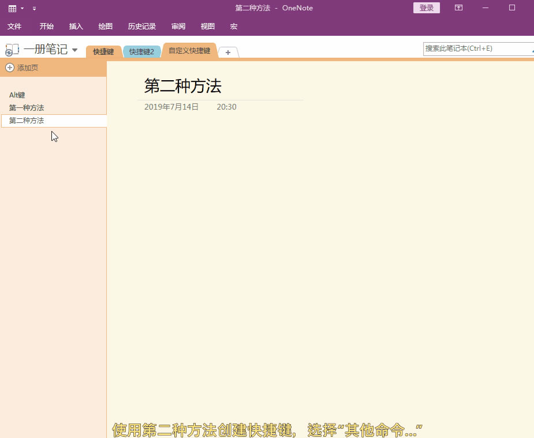Click the 登录 sign-in button
This screenshot has width=534, height=438.
[426, 8]
